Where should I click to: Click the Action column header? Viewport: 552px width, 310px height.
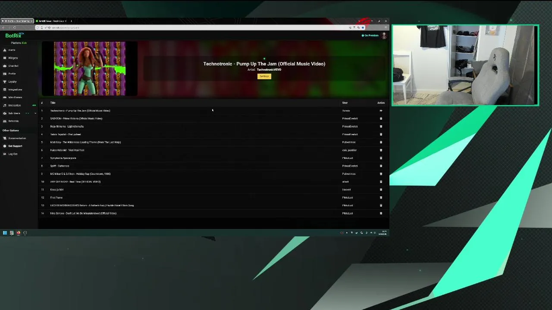tap(381, 103)
